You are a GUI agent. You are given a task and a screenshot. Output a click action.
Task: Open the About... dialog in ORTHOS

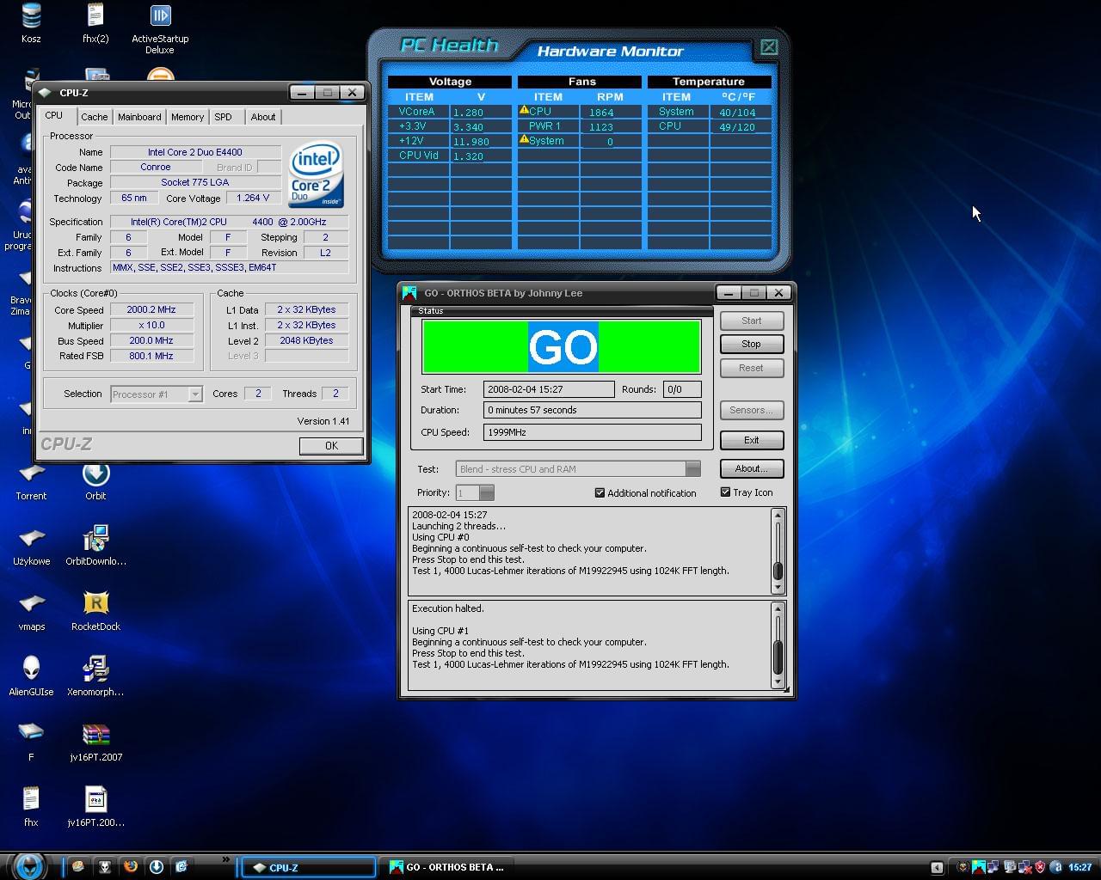tap(751, 468)
